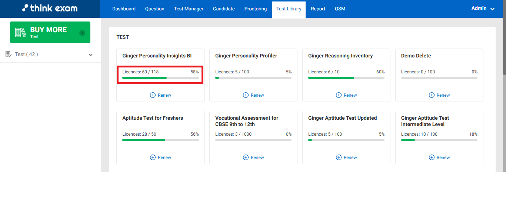Viewport: 506px width, 212px height.
Task: Click plus icon for Ginger Personality Insights BI renew
Action: click(153, 95)
